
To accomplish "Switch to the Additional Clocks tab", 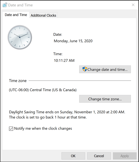I will (43, 15).
